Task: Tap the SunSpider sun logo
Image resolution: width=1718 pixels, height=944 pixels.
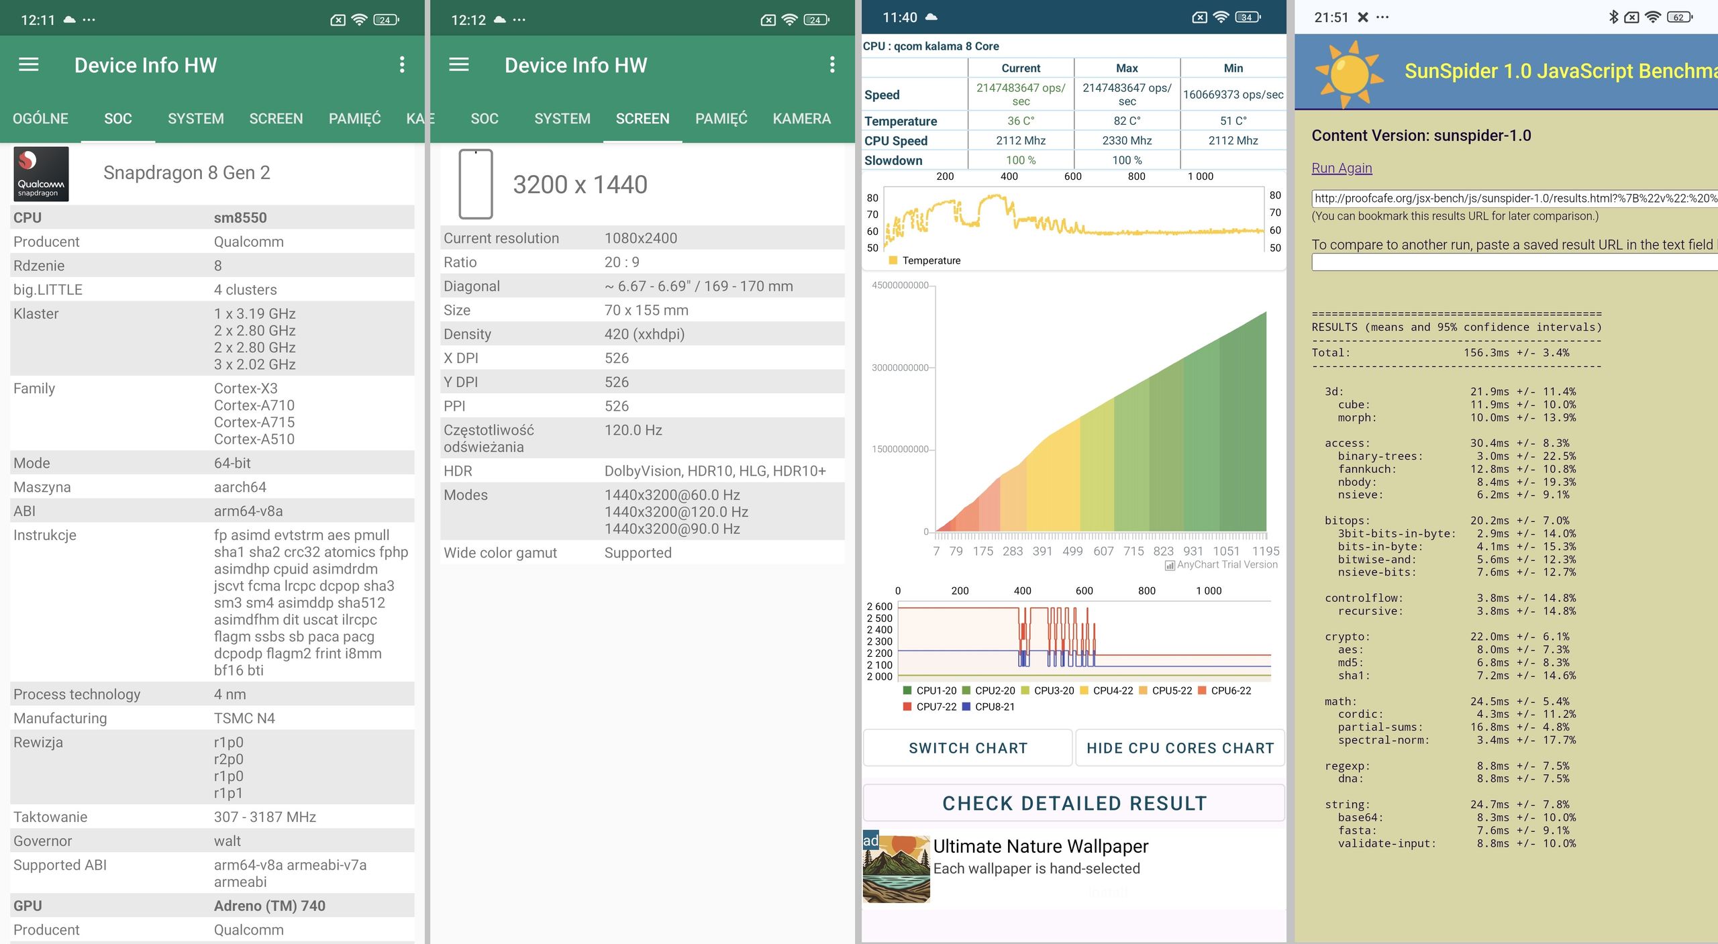Action: click(x=1348, y=73)
